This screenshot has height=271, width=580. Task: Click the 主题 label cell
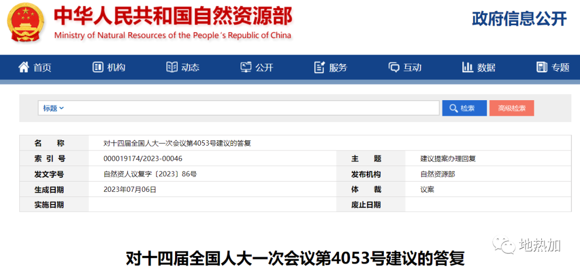(371, 159)
